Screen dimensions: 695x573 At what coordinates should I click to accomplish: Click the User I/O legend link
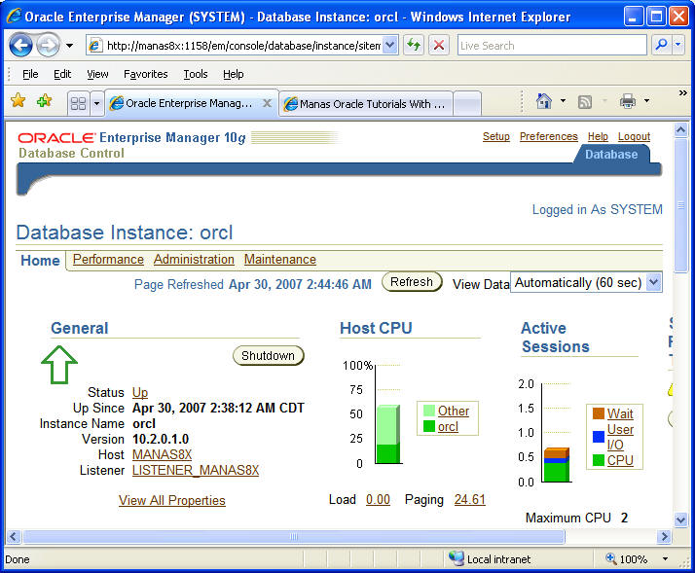tap(620, 437)
